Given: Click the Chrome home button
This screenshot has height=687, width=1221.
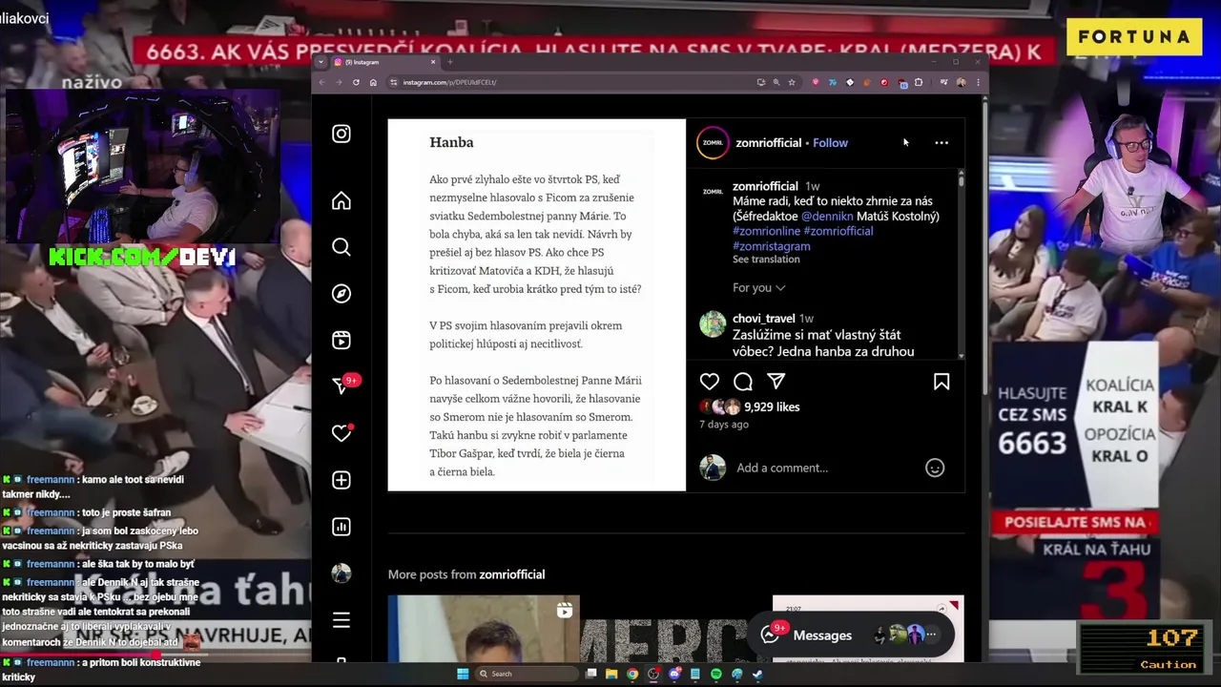Looking at the screenshot, I should pos(373,82).
